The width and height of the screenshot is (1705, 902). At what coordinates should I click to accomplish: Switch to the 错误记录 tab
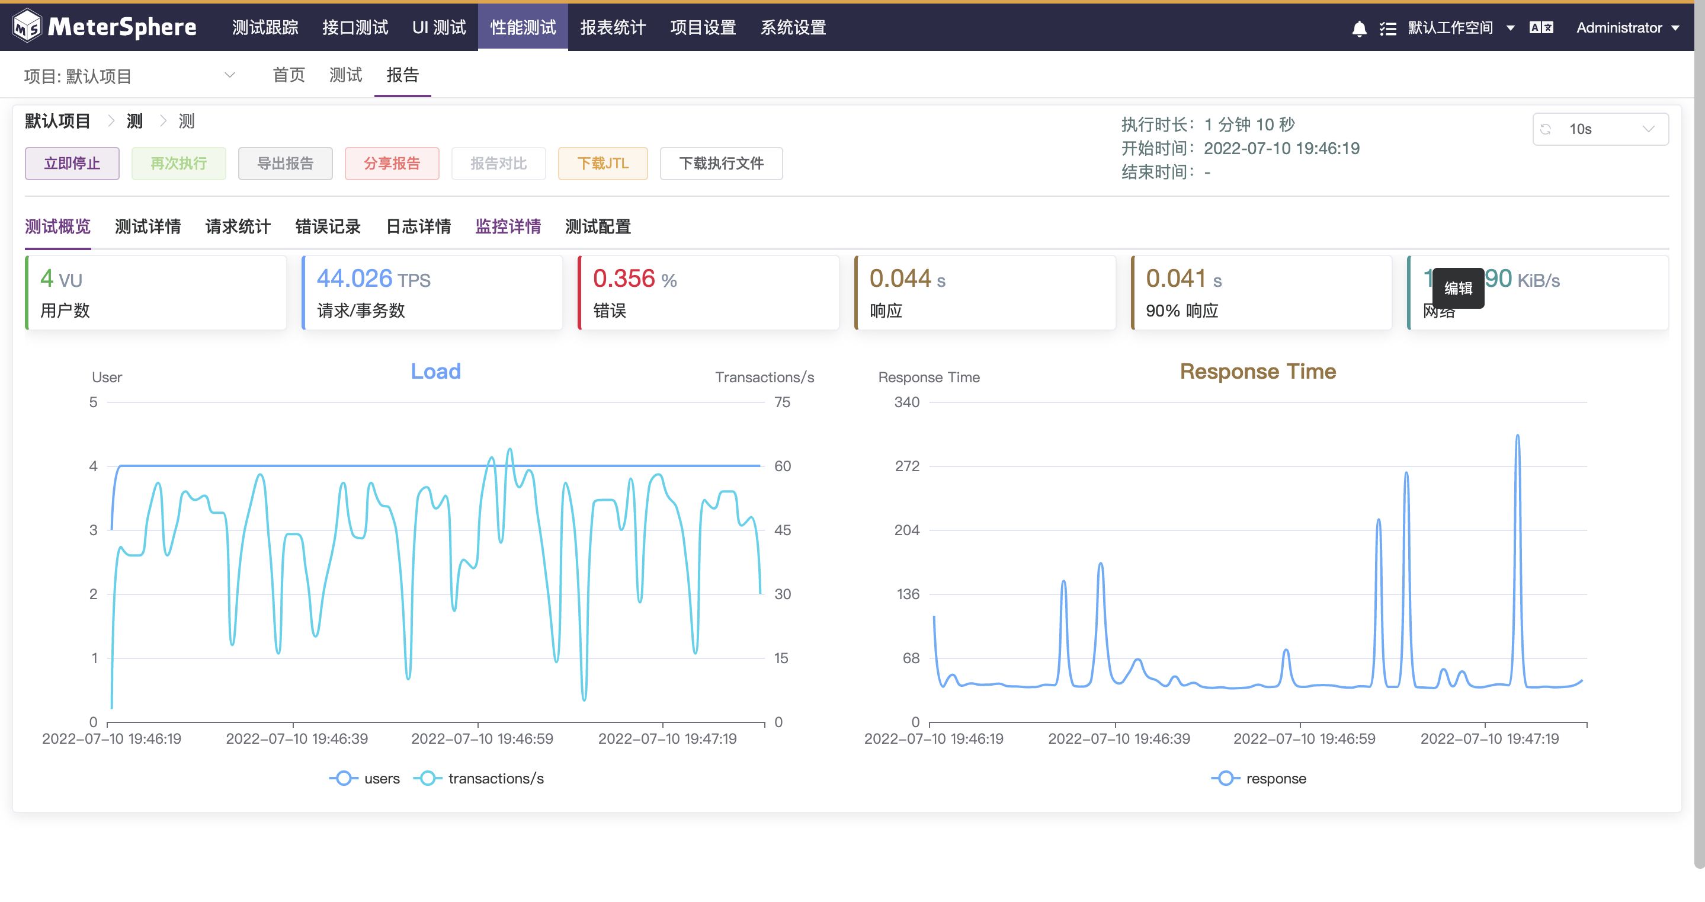pyautogui.click(x=328, y=227)
